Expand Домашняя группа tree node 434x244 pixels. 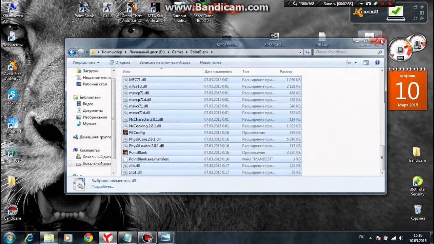(x=71, y=137)
